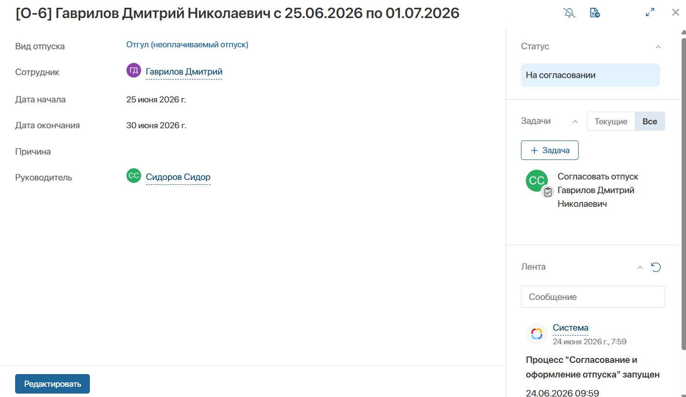Refresh the Лента feed with circular arrow
Viewport: 686px width, 397px height.
pos(656,267)
